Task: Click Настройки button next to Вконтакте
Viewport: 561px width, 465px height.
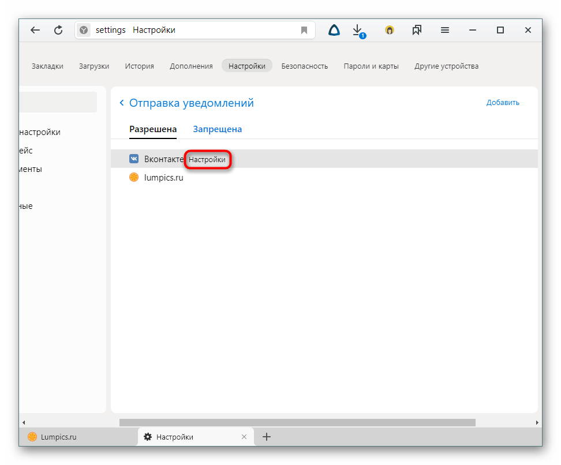Action: (207, 159)
